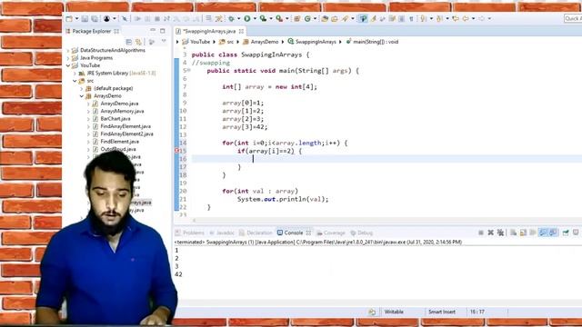
Task: Open ArraysMemory.java in Package Explorer
Action: [x=122, y=111]
